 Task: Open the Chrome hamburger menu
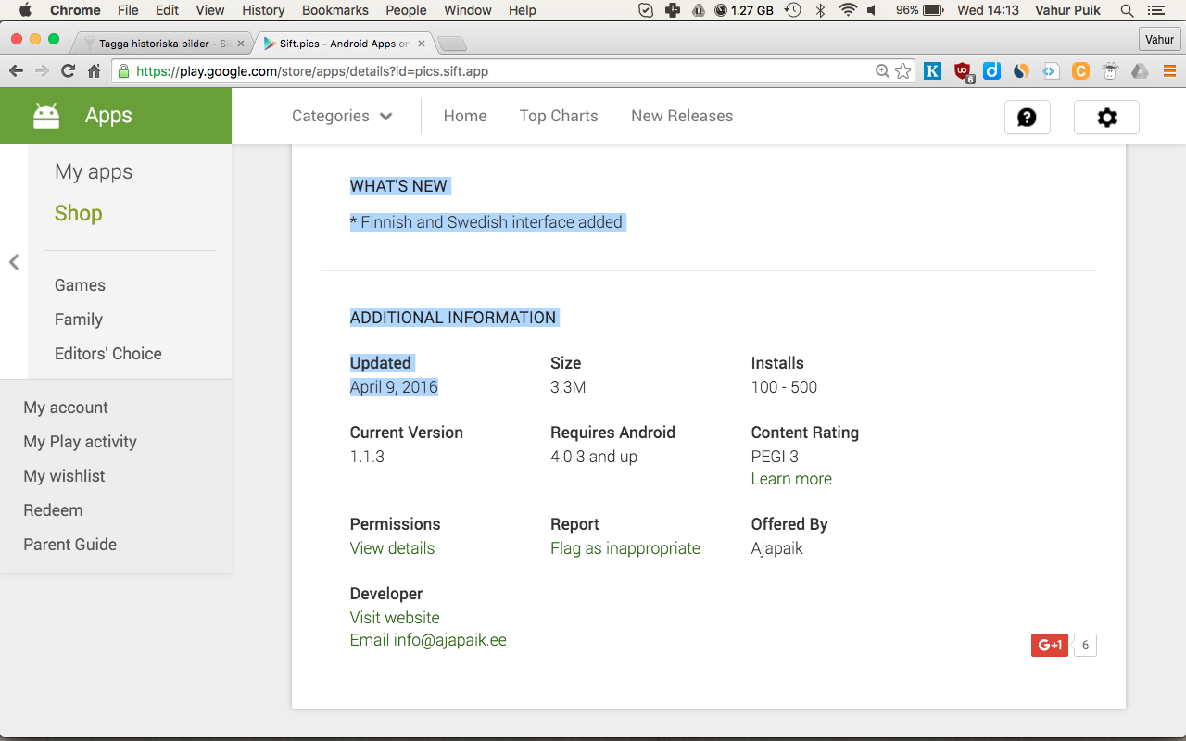pos(1168,70)
